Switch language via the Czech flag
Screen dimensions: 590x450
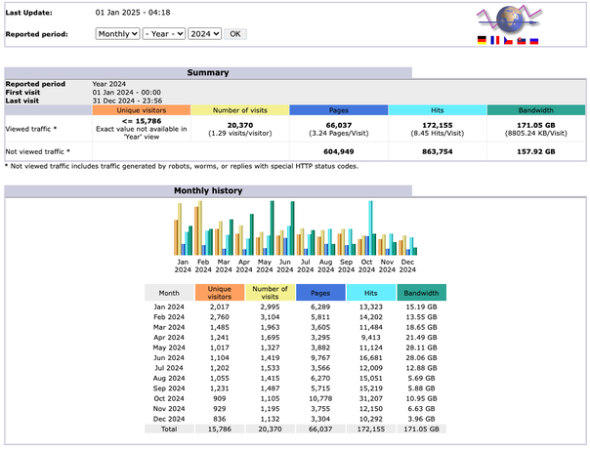[x=508, y=40]
